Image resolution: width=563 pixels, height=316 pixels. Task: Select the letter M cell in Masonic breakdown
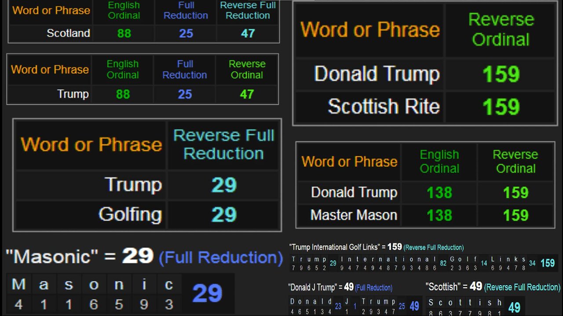pos(18,284)
